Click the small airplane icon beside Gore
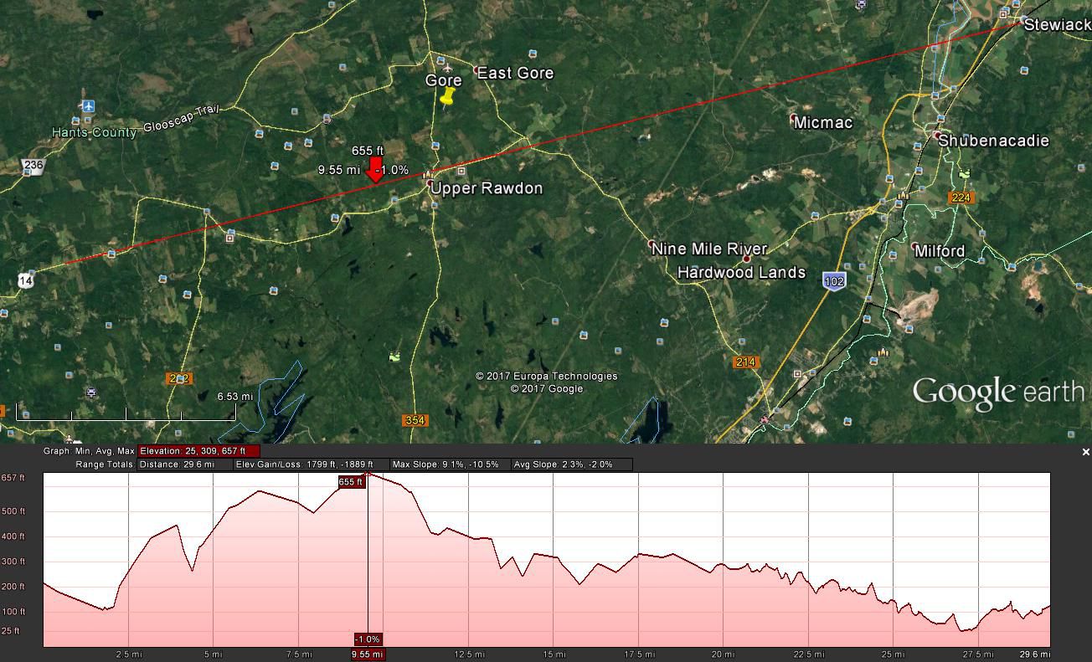The image size is (1092, 662). coord(447,67)
